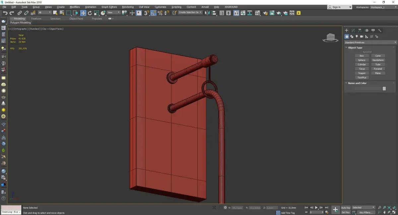
Task: Open the Curve Editor from toolbar
Action: [243, 13]
